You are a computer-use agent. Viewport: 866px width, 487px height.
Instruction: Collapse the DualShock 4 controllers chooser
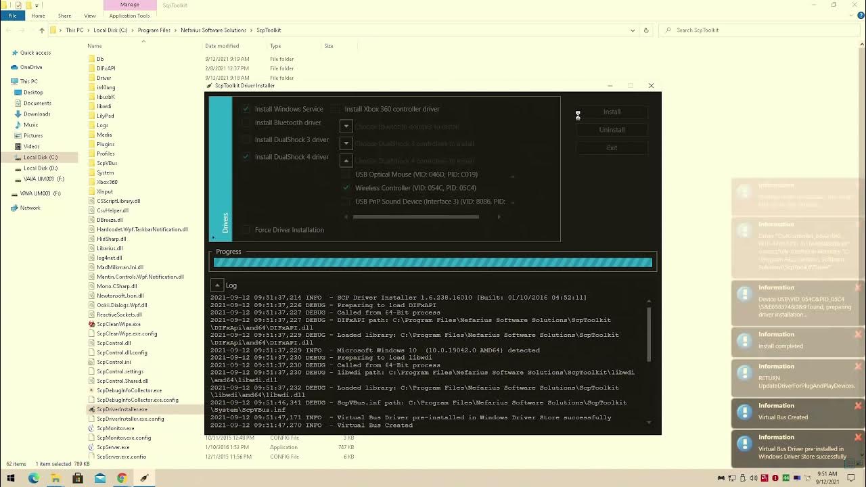pyautogui.click(x=346, y=161)
